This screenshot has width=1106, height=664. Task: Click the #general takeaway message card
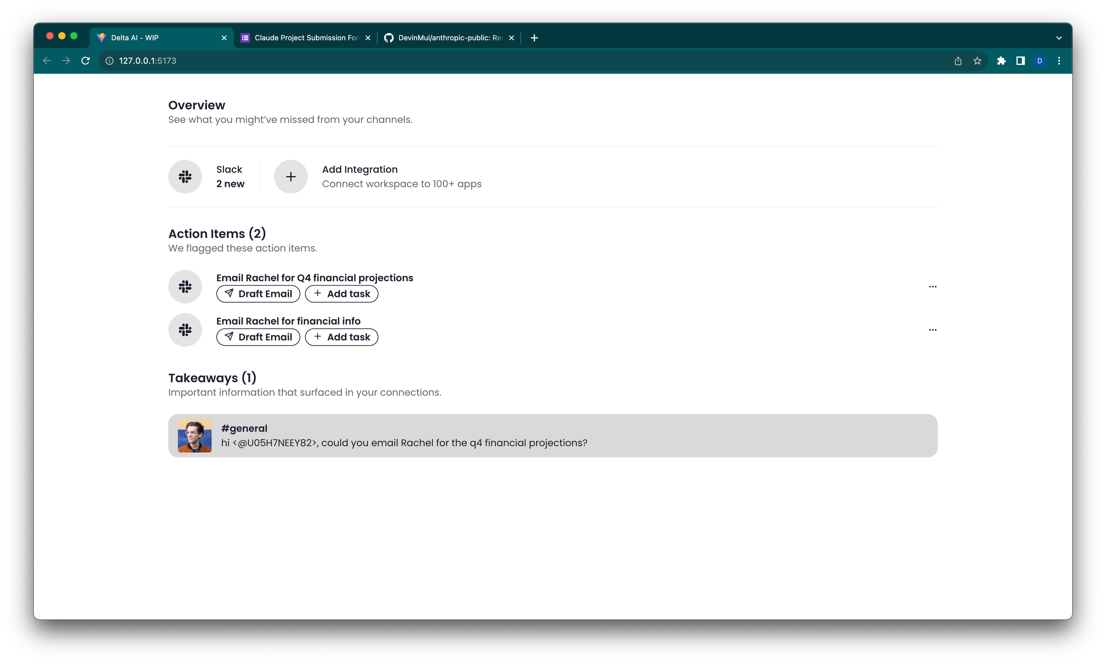pyautogui.click(x=552, y=435)
